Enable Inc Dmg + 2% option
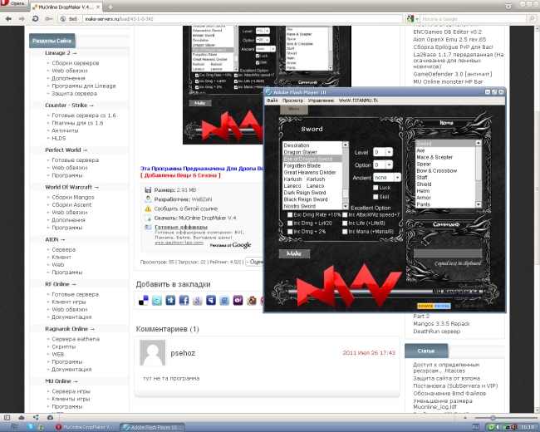Image resolution: width=540 pixels, height=432 pixels. coord(290,232)
